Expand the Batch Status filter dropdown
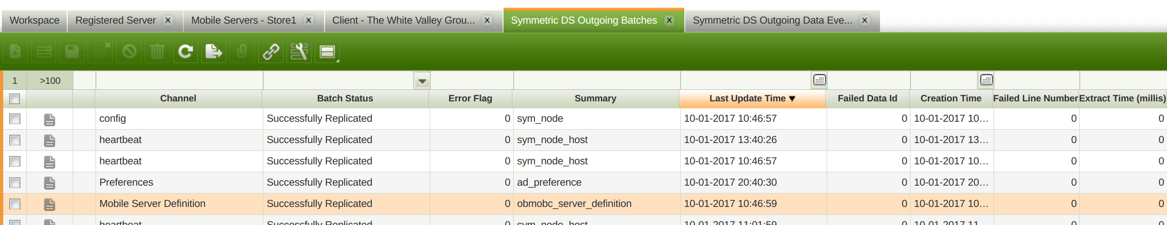Image resolution: width=1167 pixels, height=225 pixels. pyautogui.click(x=422, y=81)
